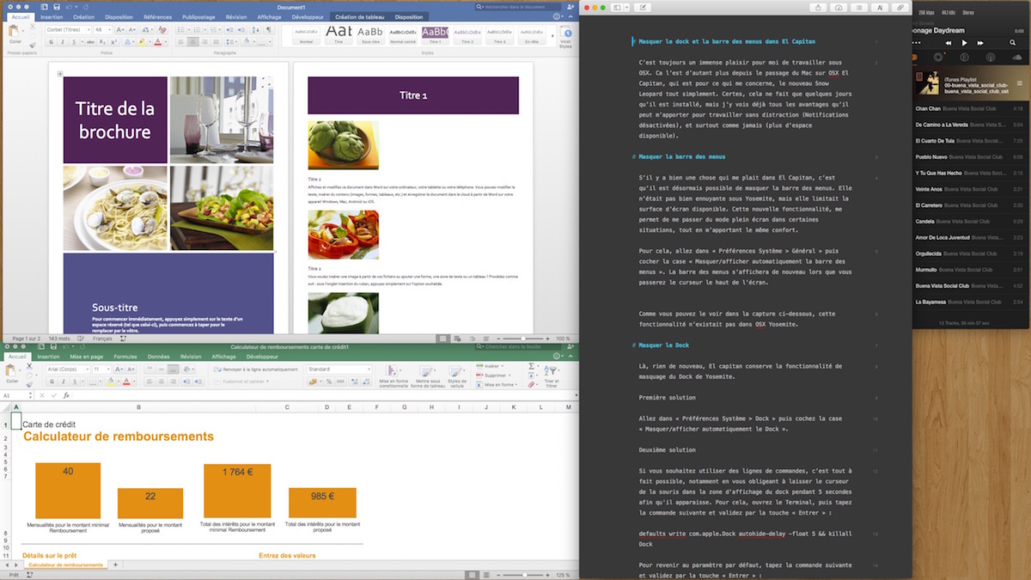This screenshot has height=580, width=1031.
Task: Click the share icon in the text editor toolbar
Action: [x=817, y=8]
